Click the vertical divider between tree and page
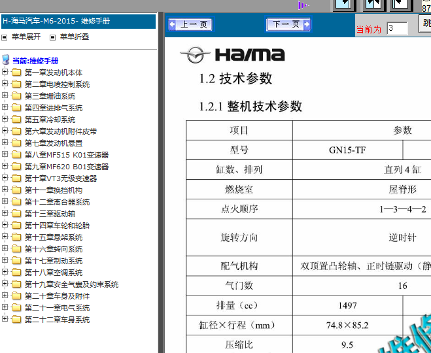The height and width of the screenshot is (353, 431). coord(161,182)
